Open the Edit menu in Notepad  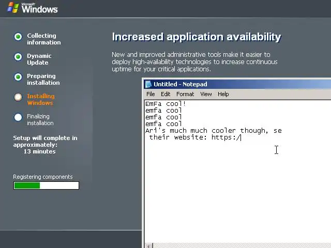coord(165,94)
